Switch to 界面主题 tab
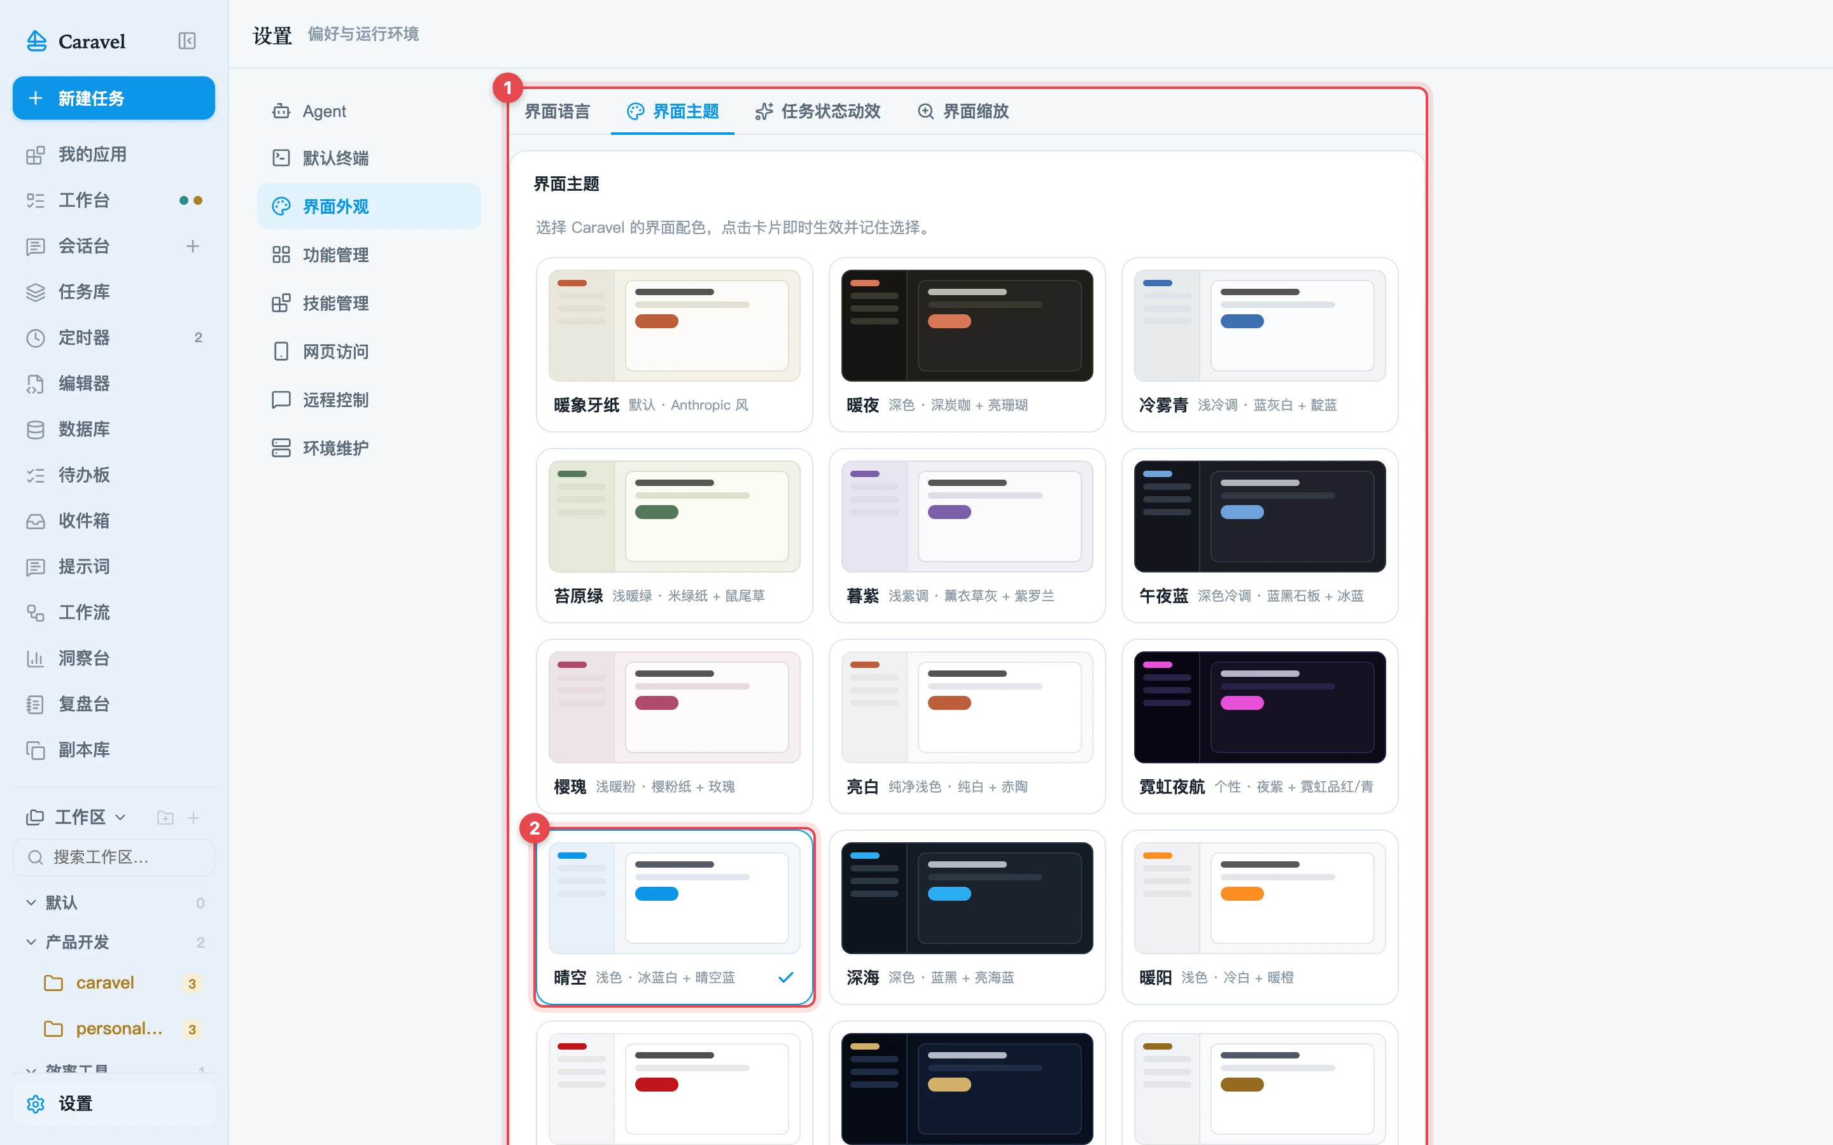The image size is (1833, 1145). click(673, 111)
